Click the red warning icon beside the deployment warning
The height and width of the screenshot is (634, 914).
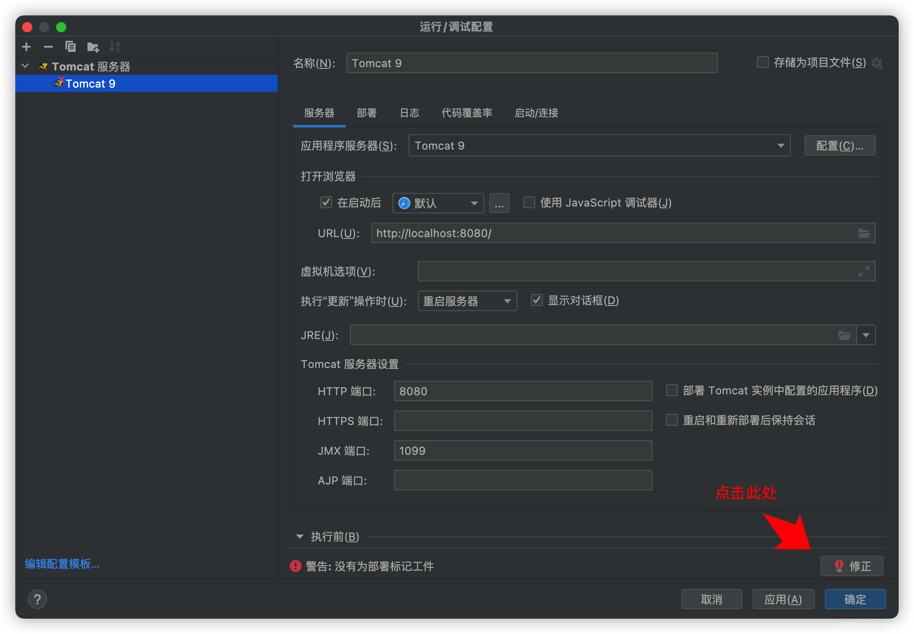click(296, 566)
